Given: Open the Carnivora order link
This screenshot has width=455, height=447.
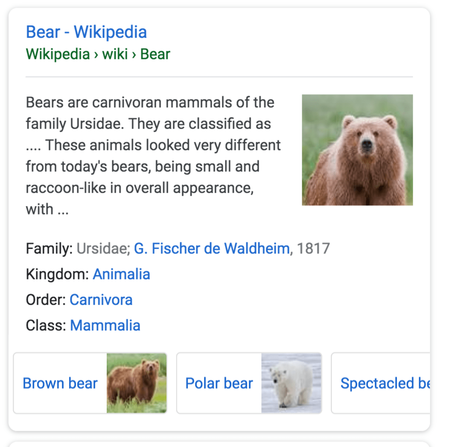Looking at the screenshot, I should pos(101,300).
